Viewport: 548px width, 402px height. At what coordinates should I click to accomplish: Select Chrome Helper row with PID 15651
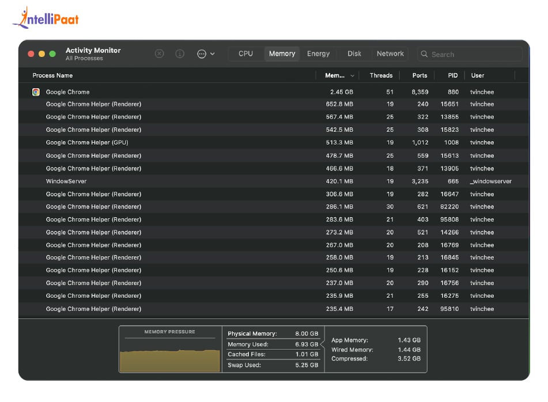(x=274, y=104)
